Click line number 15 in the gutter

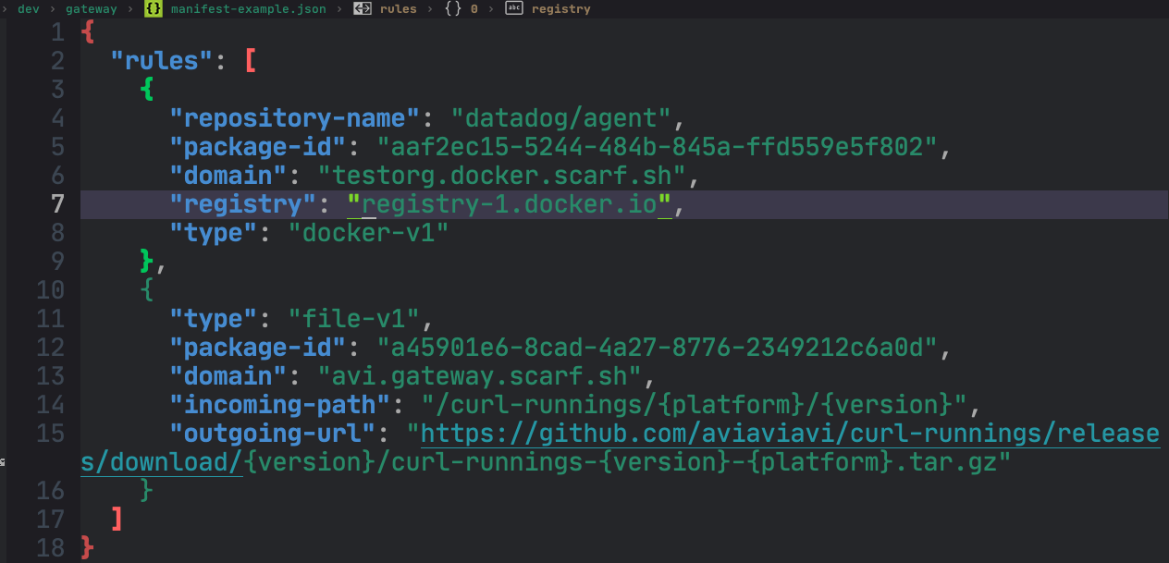coord(50,433)
